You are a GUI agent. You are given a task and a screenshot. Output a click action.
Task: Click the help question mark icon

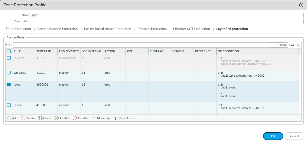click(x=301, y=5)
